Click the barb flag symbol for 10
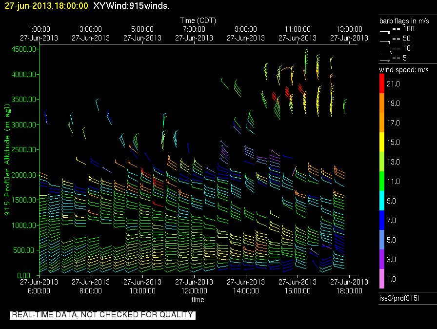This screenshot has width=437, height=329. [385, 52]
